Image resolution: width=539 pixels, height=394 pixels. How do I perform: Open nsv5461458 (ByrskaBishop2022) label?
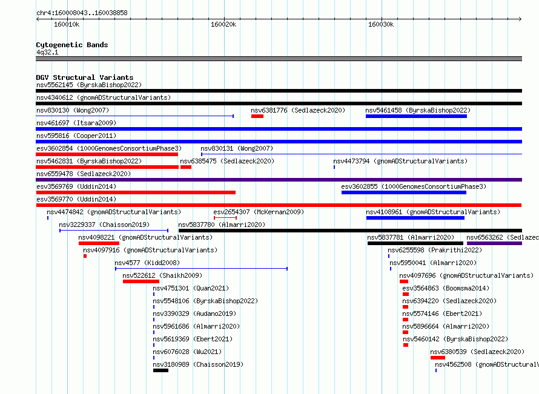pyautogui.click(x=418, y=110)
